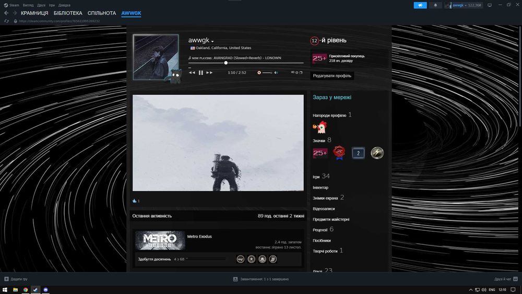
Task: Click the fourth Metro Exodus achievement icon
Action: (x=272, y=259)
